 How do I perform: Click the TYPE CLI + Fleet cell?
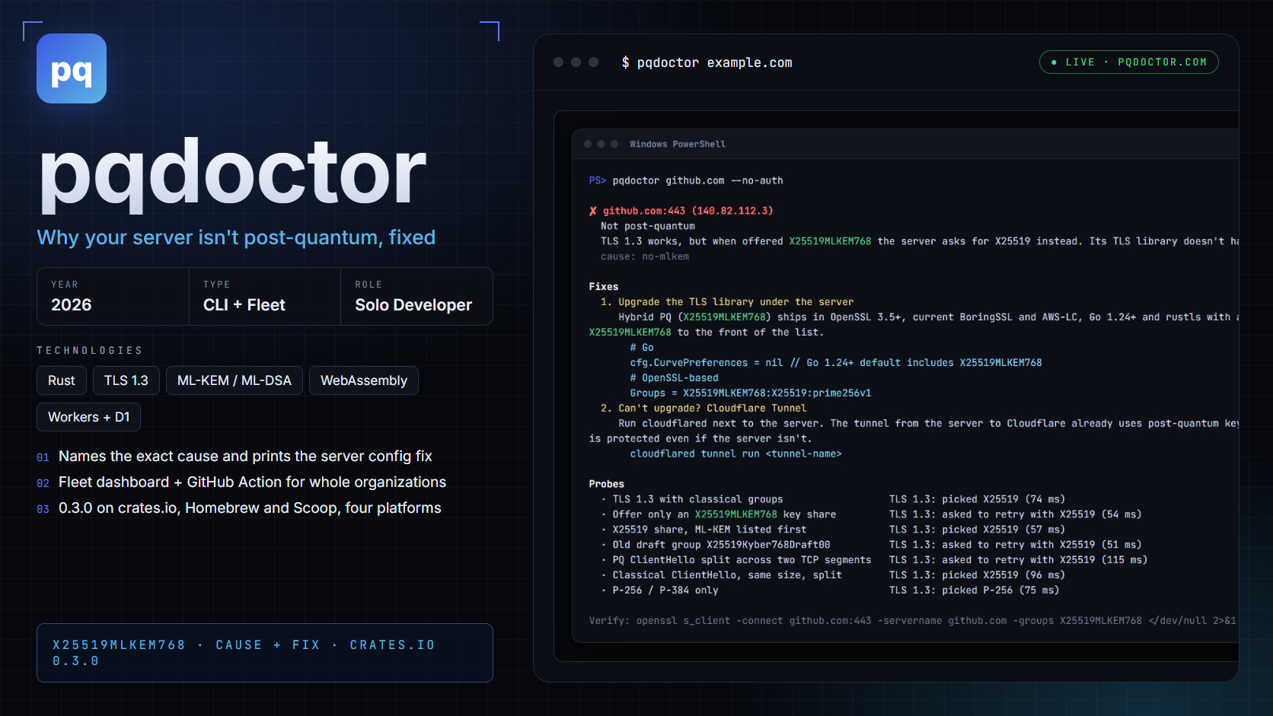tap(265, 297)
